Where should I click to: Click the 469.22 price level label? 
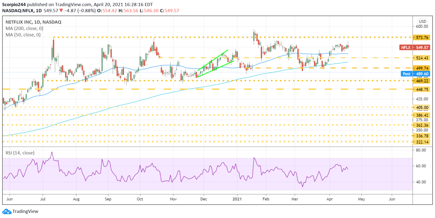422,81
